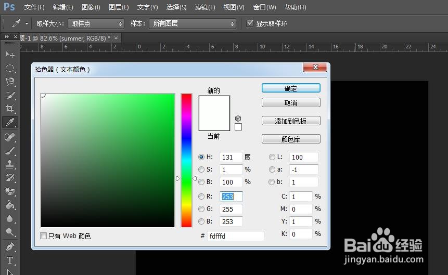Collapse the toolbox double-arrow icon
The height and width of the screenshot is (275, 448).
tap(7, 37)
